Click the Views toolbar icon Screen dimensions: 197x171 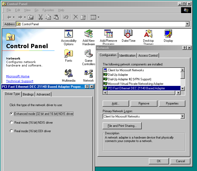(x=93, y=17)
